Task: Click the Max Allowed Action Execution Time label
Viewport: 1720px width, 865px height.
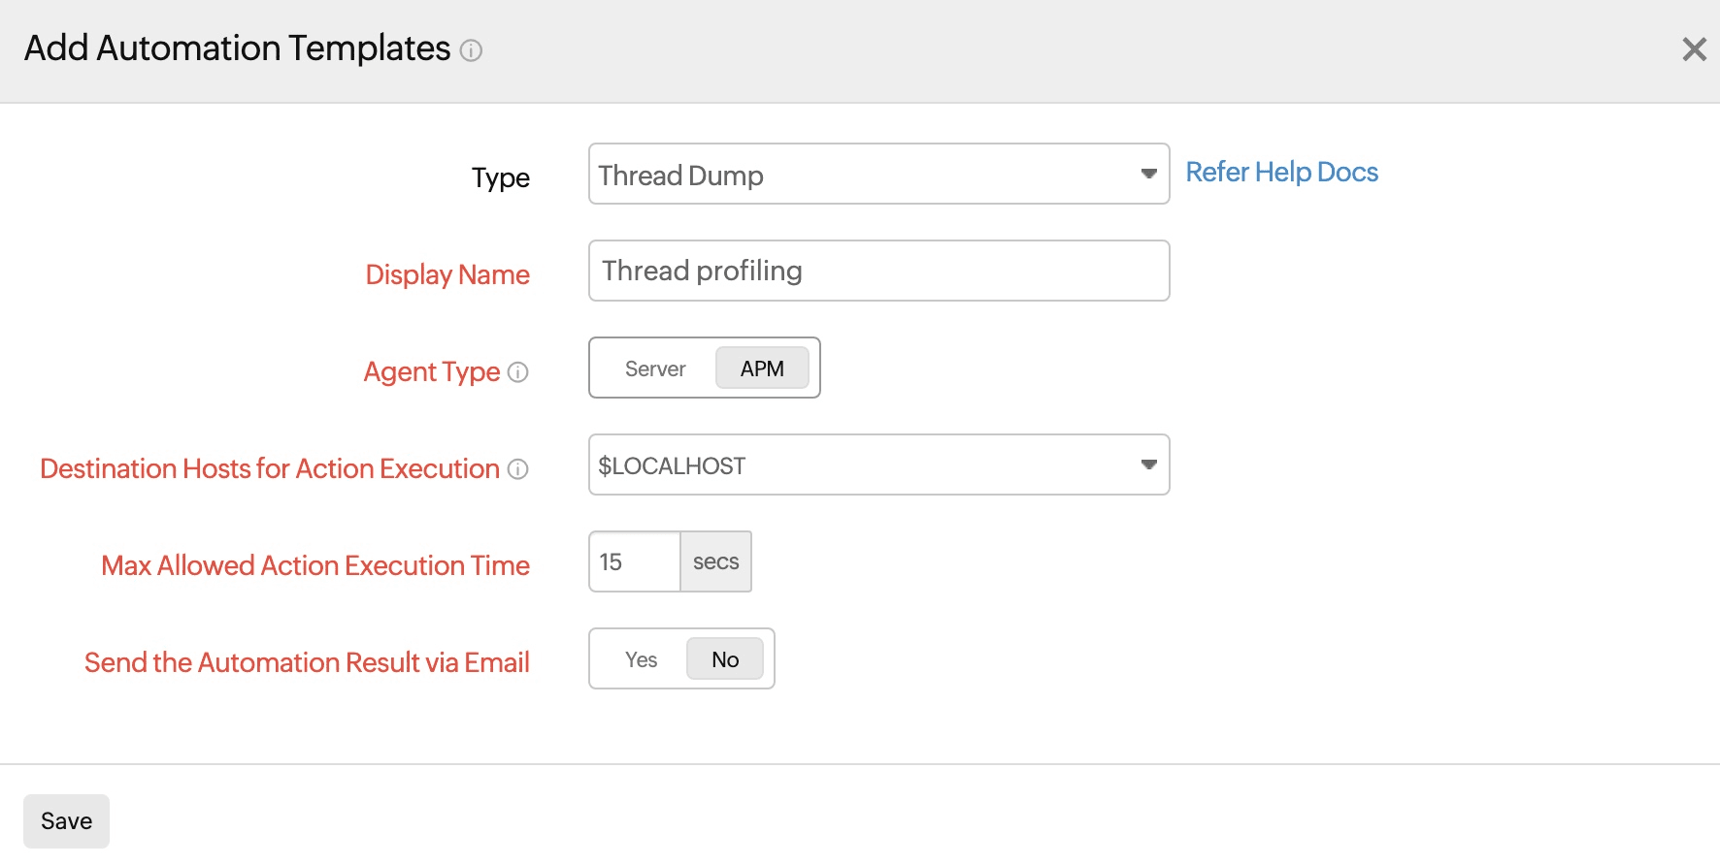Action: pyautogui.click(x=315, y=566)
